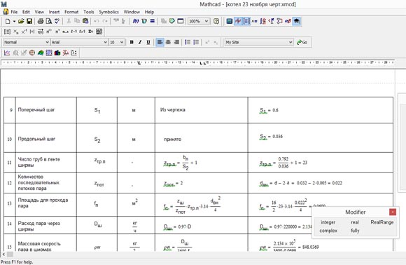Viewport: 406px width, 265px height.
Task: Open Print Preview icon
Action: (x=48, y=21)
